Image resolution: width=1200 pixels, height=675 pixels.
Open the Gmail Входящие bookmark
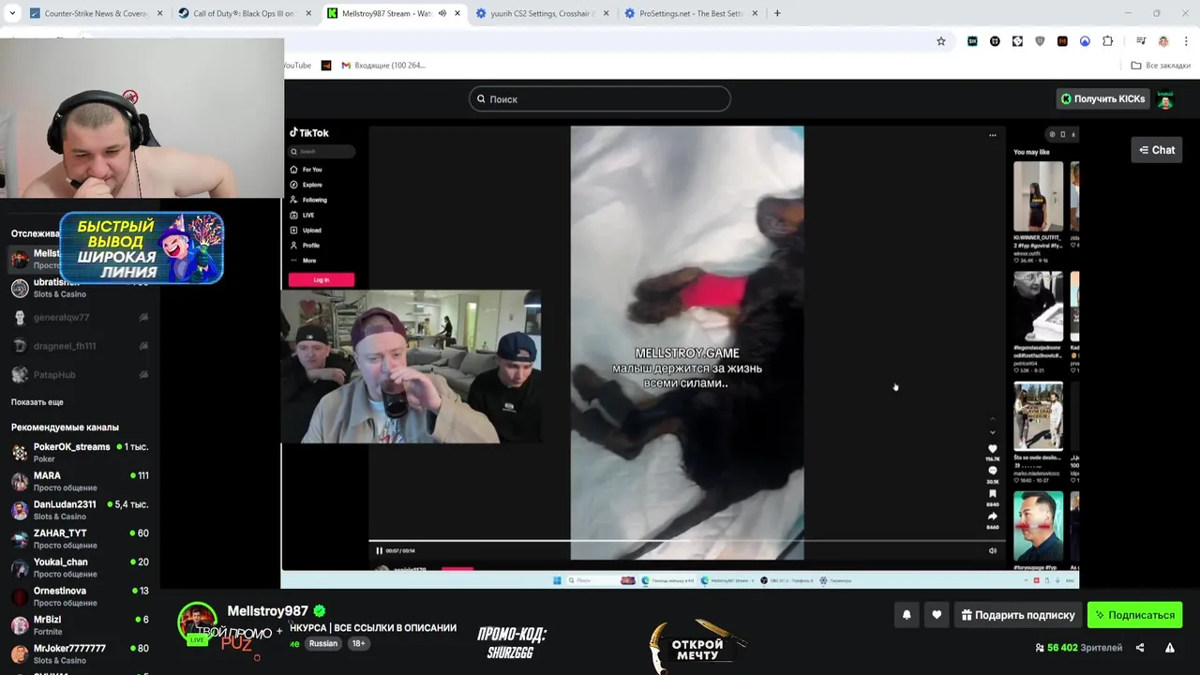coord(383,66)
